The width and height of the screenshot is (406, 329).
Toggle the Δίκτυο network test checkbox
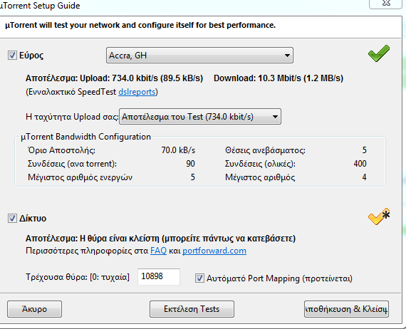tap(12, 218)
